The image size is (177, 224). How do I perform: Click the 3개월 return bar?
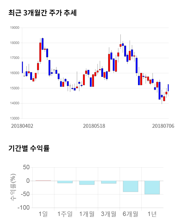tap(108, 182)
